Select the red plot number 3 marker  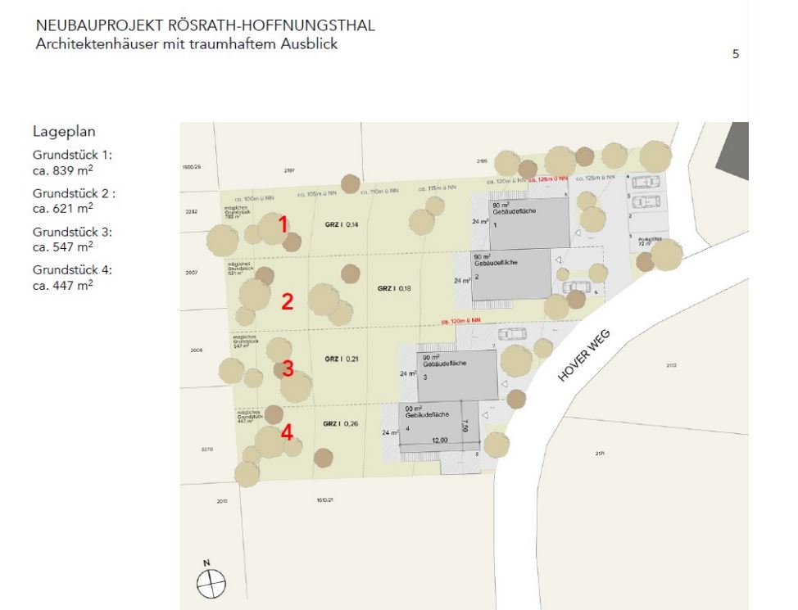(288, 368)
